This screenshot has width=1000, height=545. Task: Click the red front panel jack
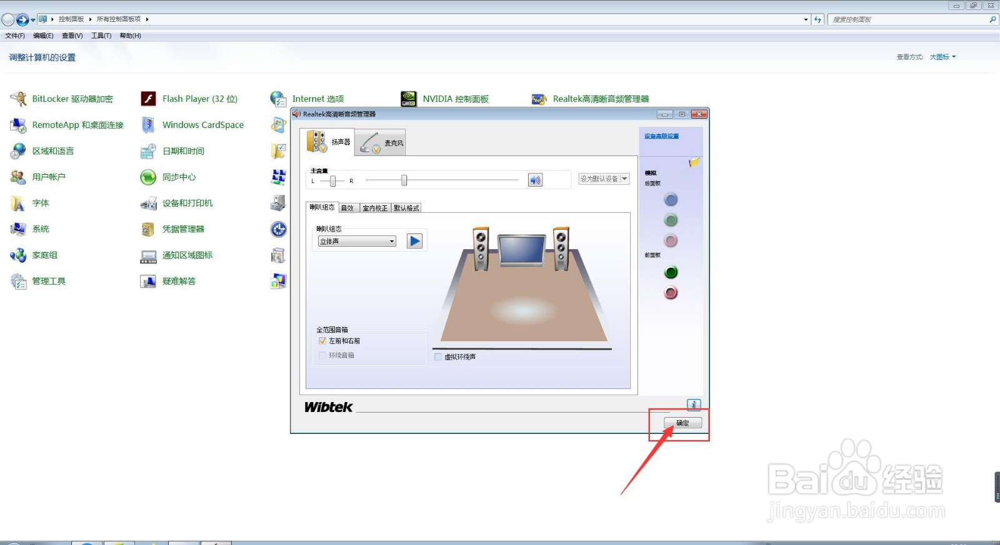tap(671, 293)
